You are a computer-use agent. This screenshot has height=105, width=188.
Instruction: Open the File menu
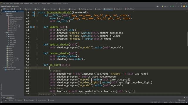[x=4, y=3]
